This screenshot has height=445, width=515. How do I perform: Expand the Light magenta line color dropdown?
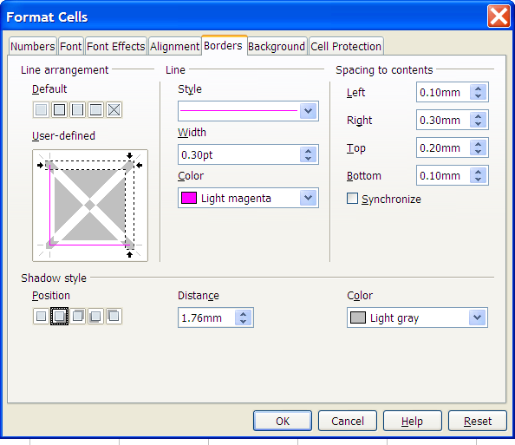[308, 198]
